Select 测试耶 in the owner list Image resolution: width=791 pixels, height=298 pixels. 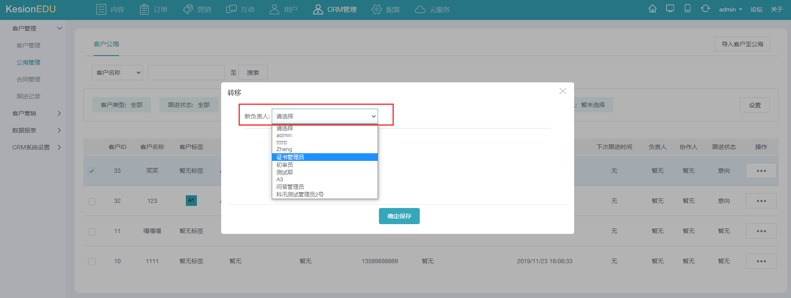click(x=325, y=172)
